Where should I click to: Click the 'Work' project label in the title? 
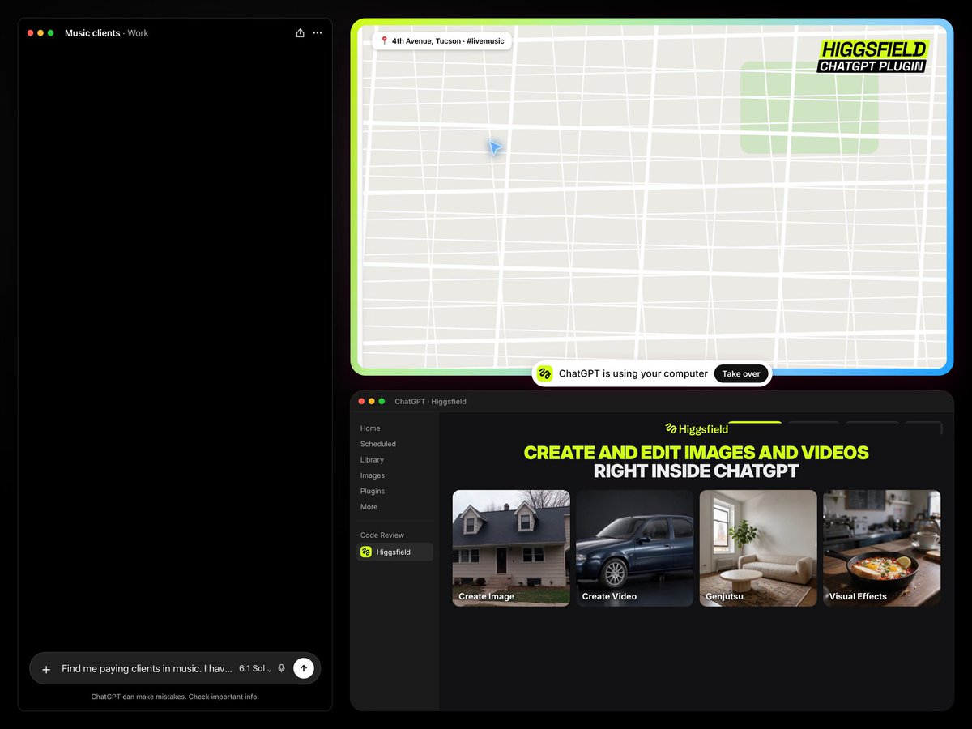pyautogui.click(x=138, y=33)
